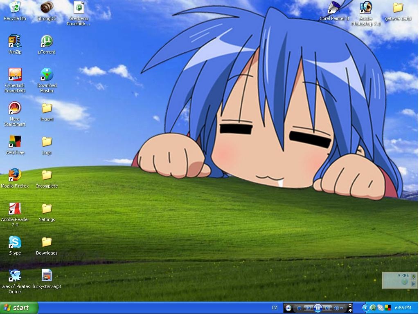The height and width of the screenshot is (315, 419).
Task: Select the Logs folder
Action: (47, 145)
